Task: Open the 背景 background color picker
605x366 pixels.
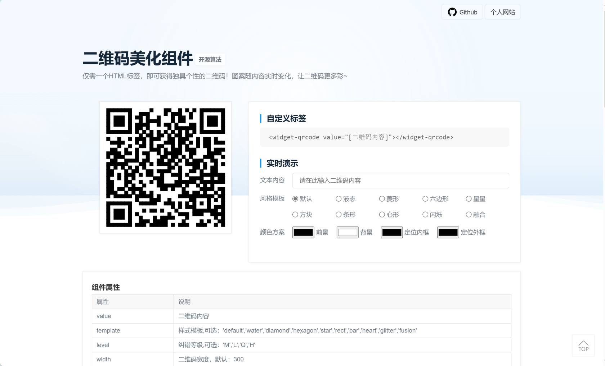Action: tap(348, 233)
